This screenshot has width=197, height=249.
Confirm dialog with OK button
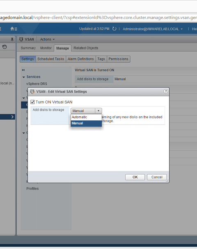(135, 177)
